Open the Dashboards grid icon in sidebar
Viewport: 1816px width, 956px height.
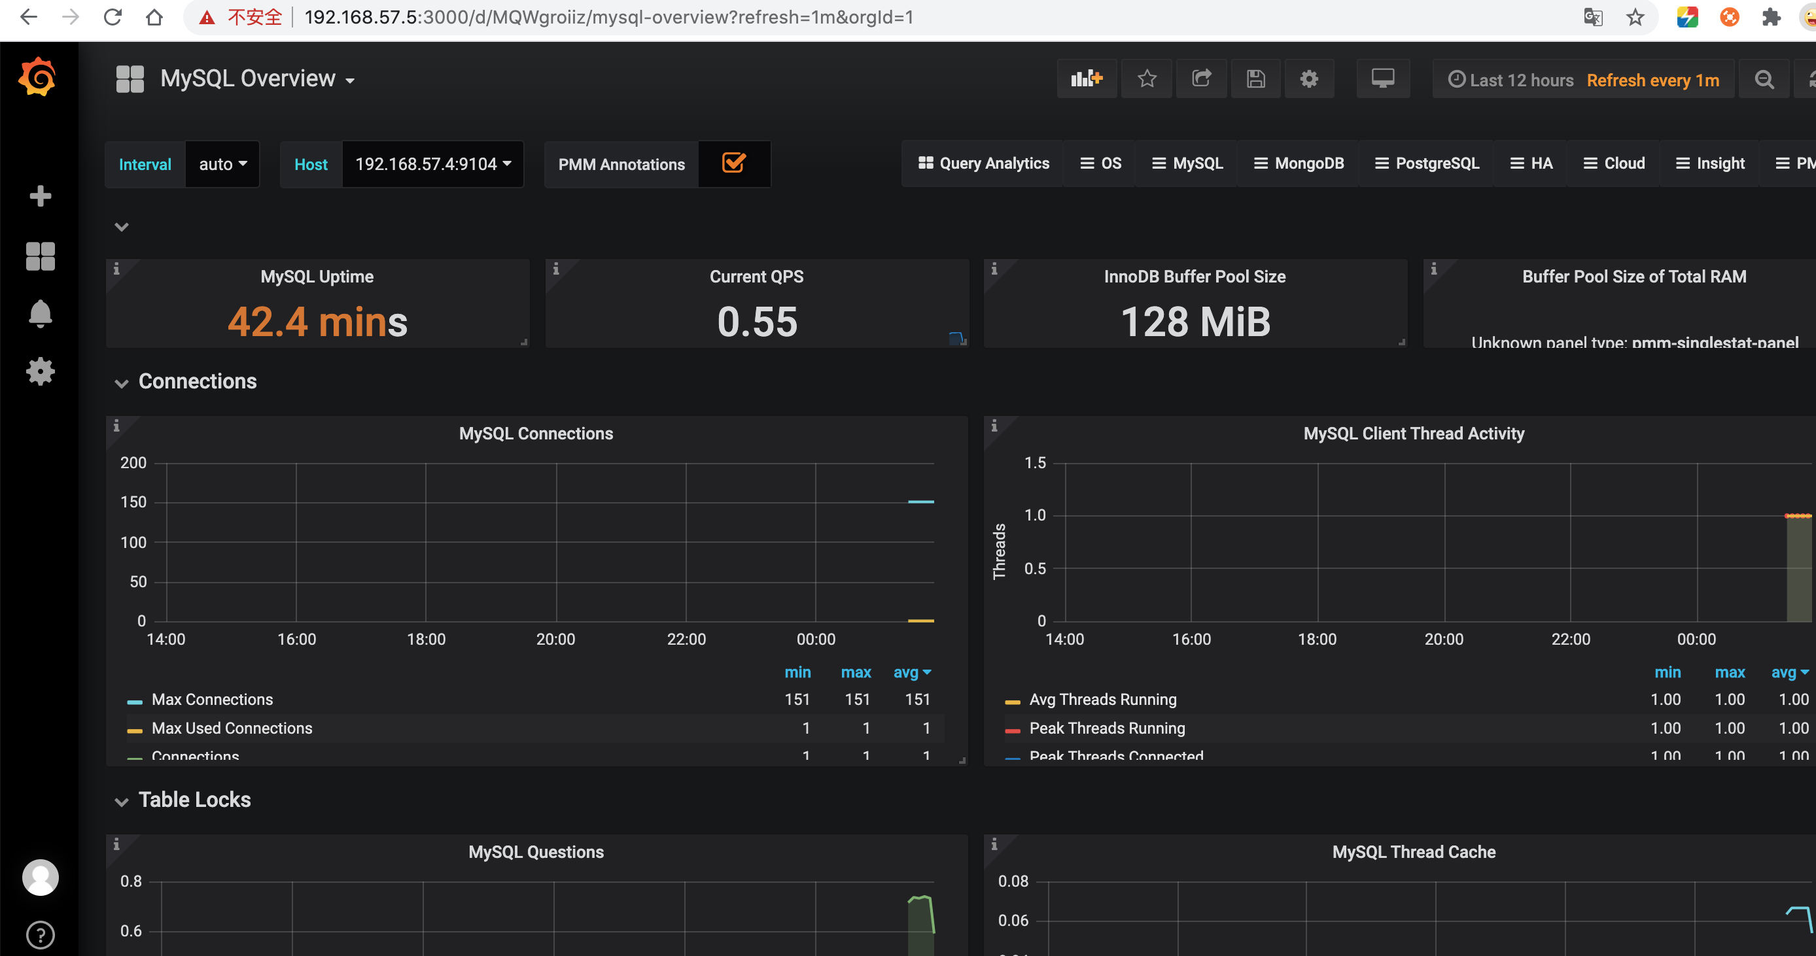pyautogui.click(x=40, y=256)
